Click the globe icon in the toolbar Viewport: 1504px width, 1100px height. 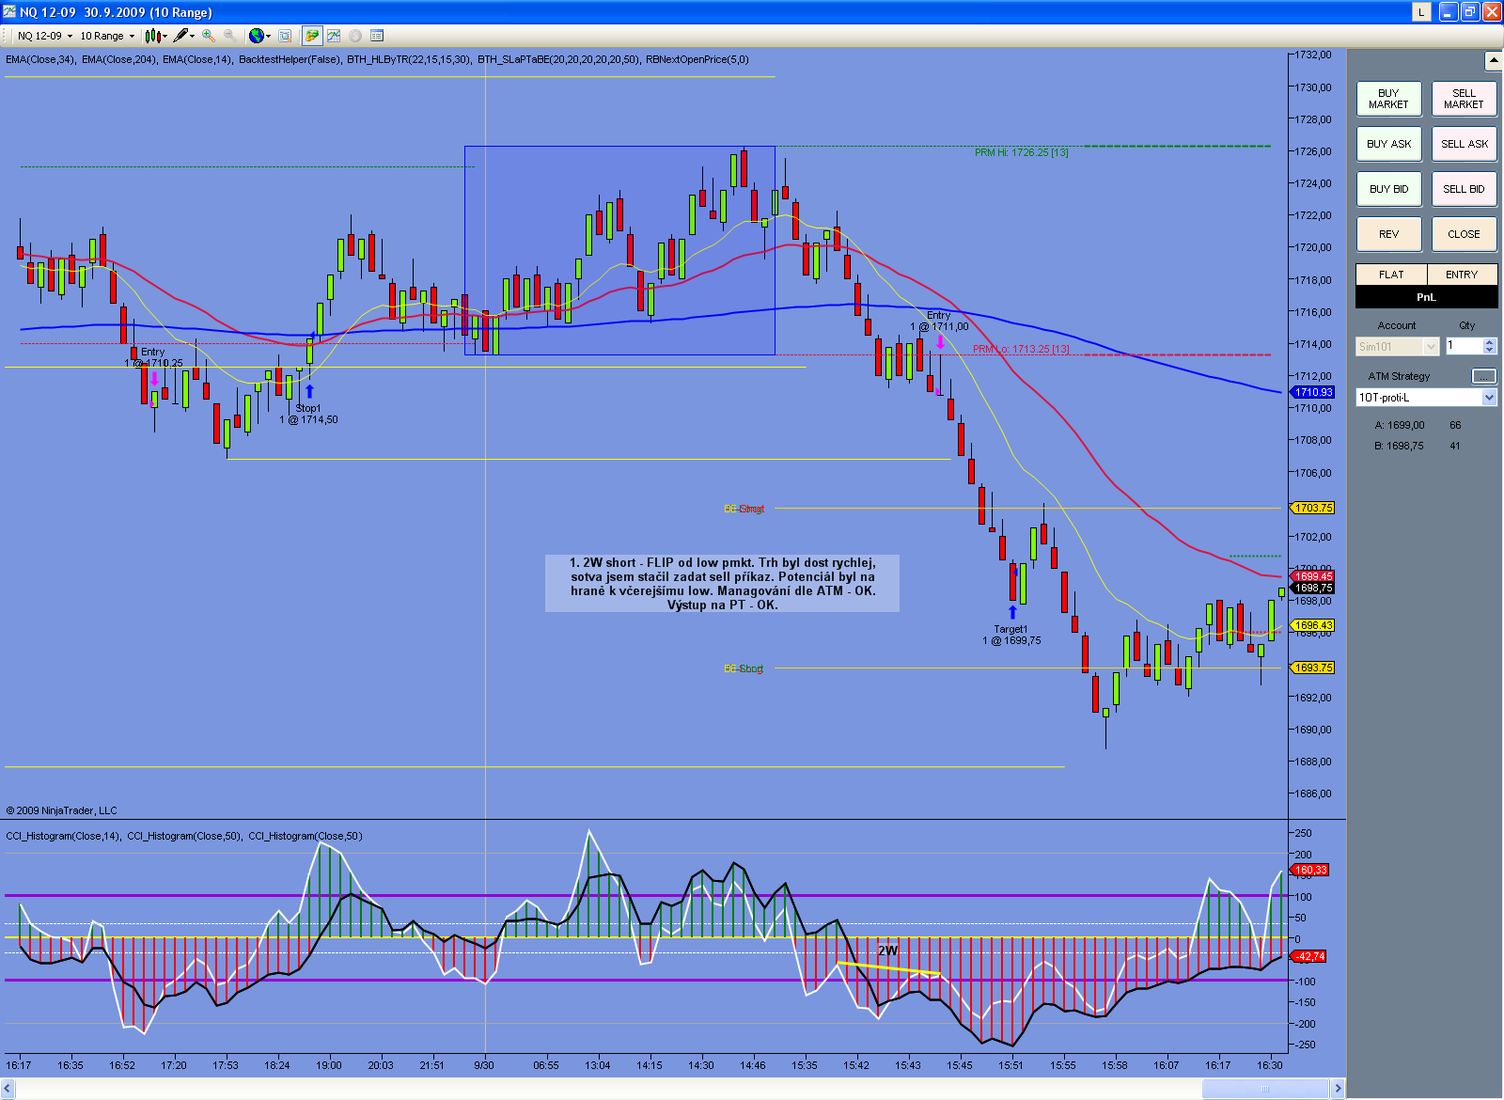pyautogui.click(x=256, y=36)
